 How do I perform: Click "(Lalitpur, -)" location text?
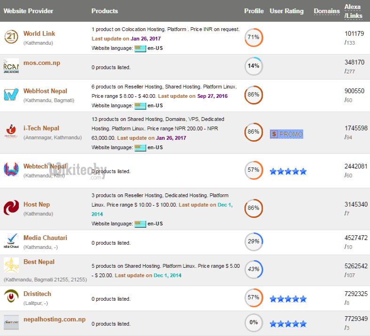36,303
